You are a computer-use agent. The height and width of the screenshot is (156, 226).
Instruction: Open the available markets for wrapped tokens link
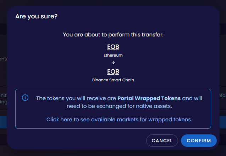click(x=119, y=120)
